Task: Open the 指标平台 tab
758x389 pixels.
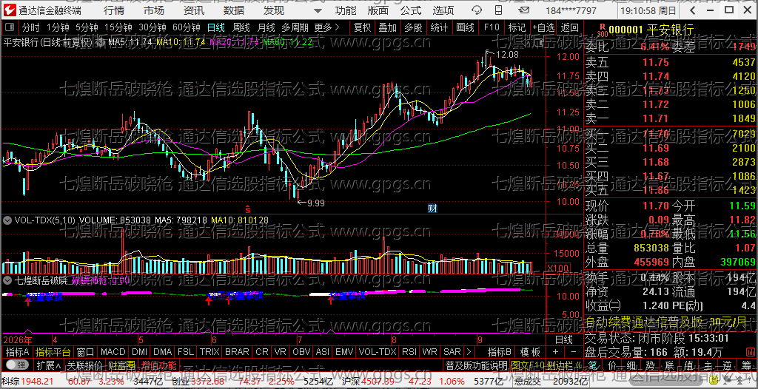Action: click(x=53, y=352)
